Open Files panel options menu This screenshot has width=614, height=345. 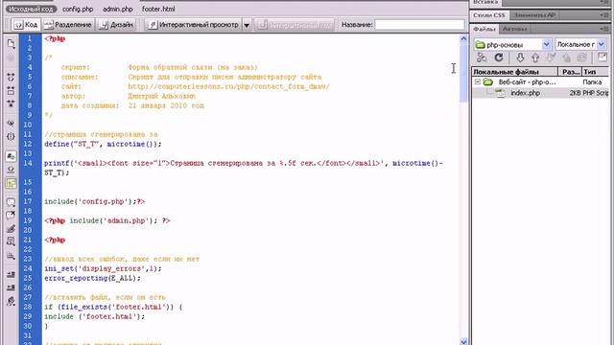[603, 29]
